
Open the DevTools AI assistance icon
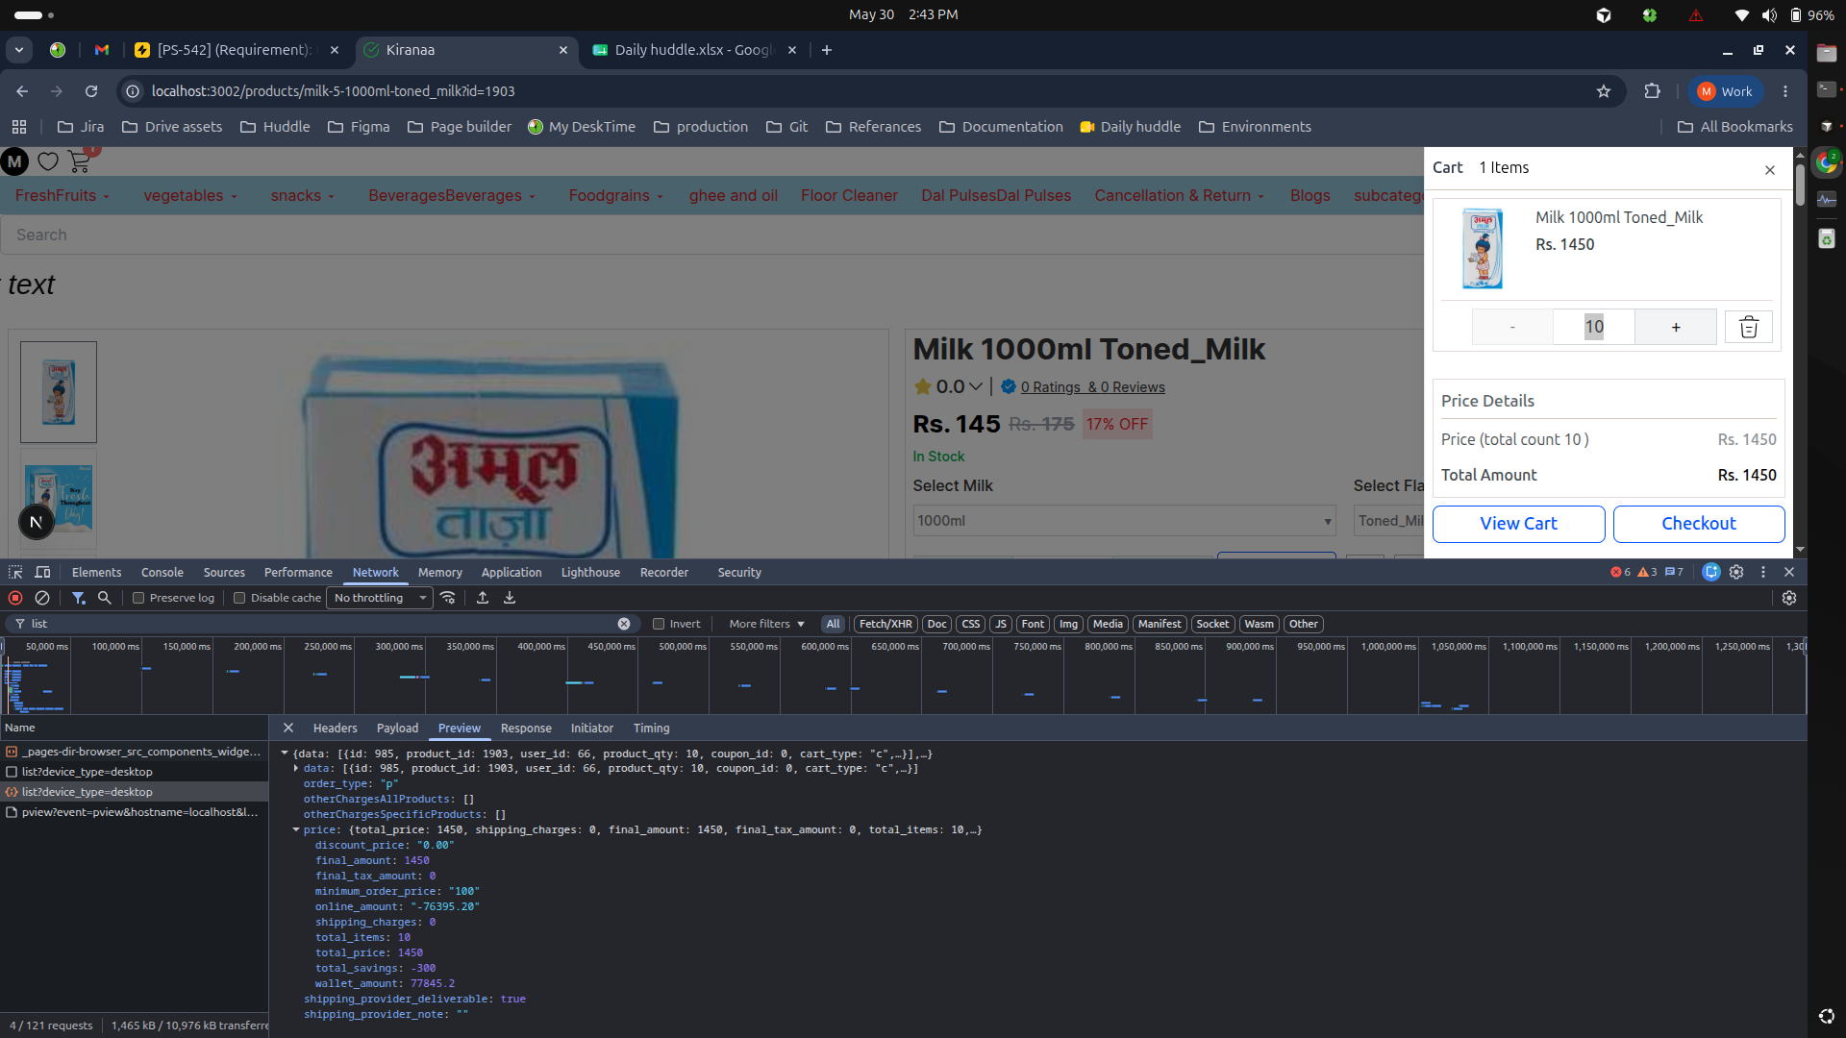click(x=1711, y=572)
